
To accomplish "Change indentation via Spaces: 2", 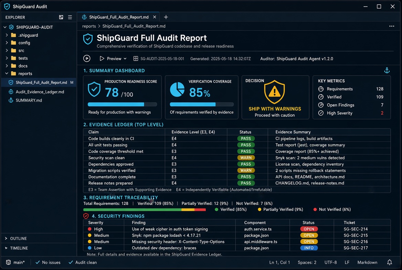I will (307, 262).
